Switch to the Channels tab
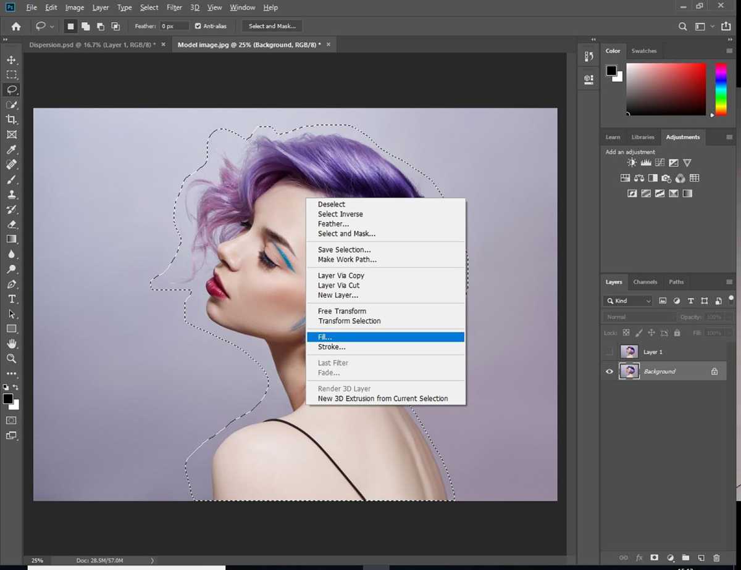The width and height of the screenshot is (741, 570). (645, 282)
